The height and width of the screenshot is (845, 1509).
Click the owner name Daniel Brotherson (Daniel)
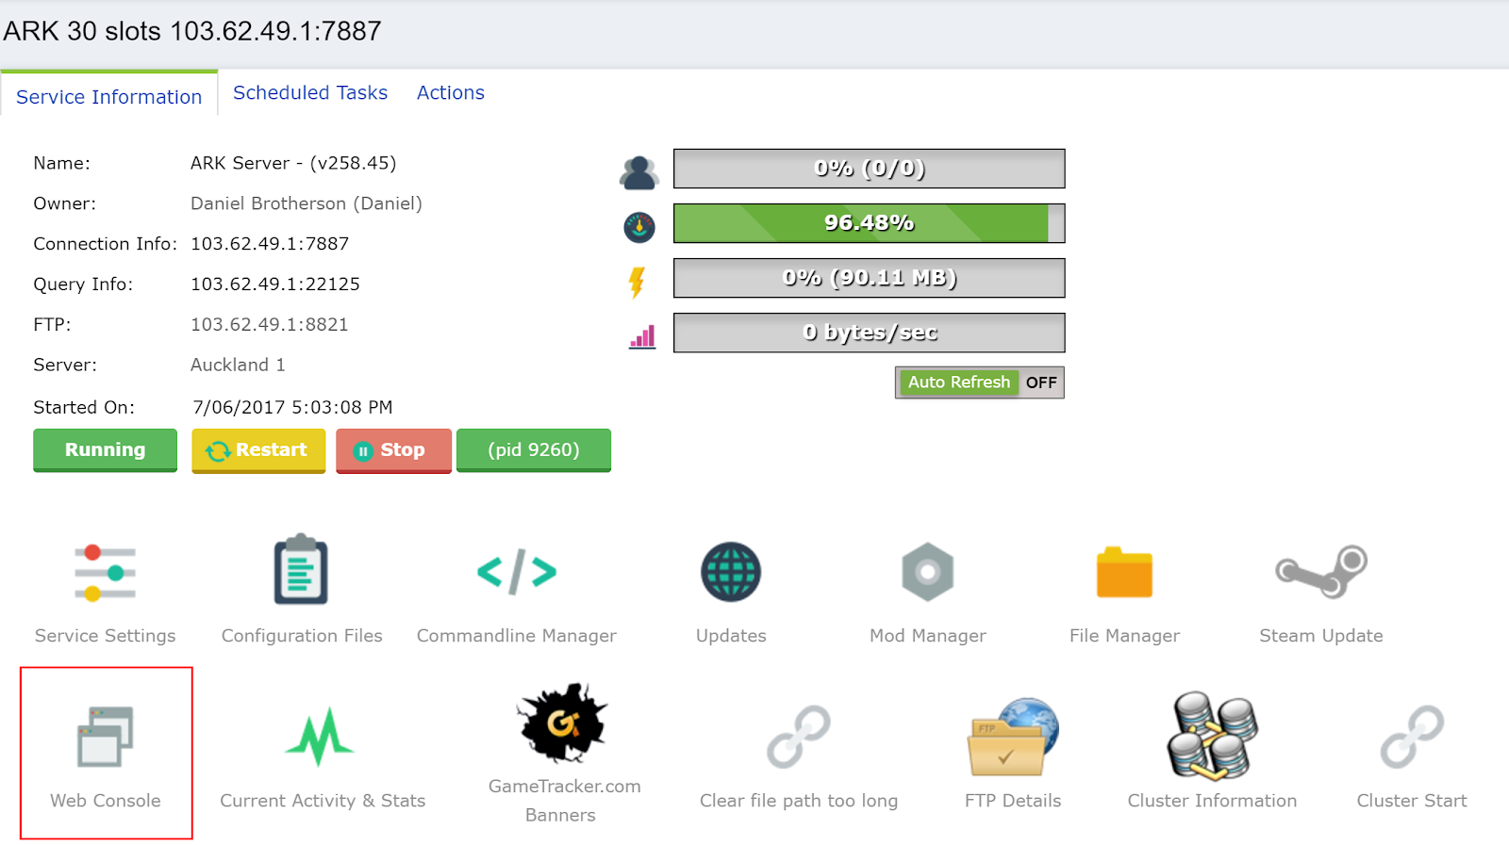point(307,203)
